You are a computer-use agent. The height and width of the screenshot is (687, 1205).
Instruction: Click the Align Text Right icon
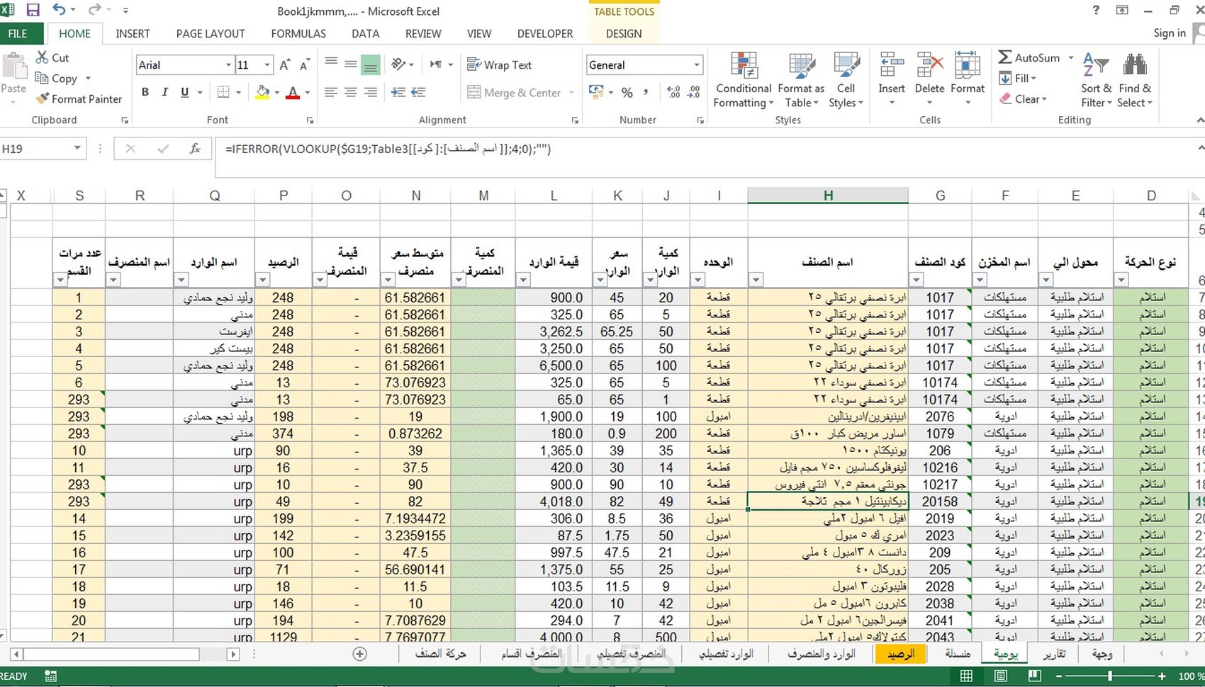tap(371, 92)
